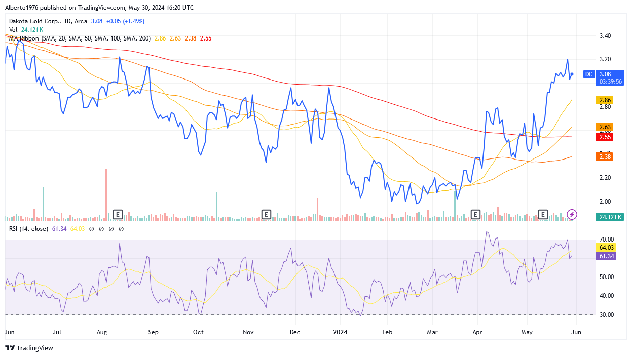Click the yellow 2.86 value in MA Ribbon legend
This screenshot has height=357, width=632.
coord(160,38)
